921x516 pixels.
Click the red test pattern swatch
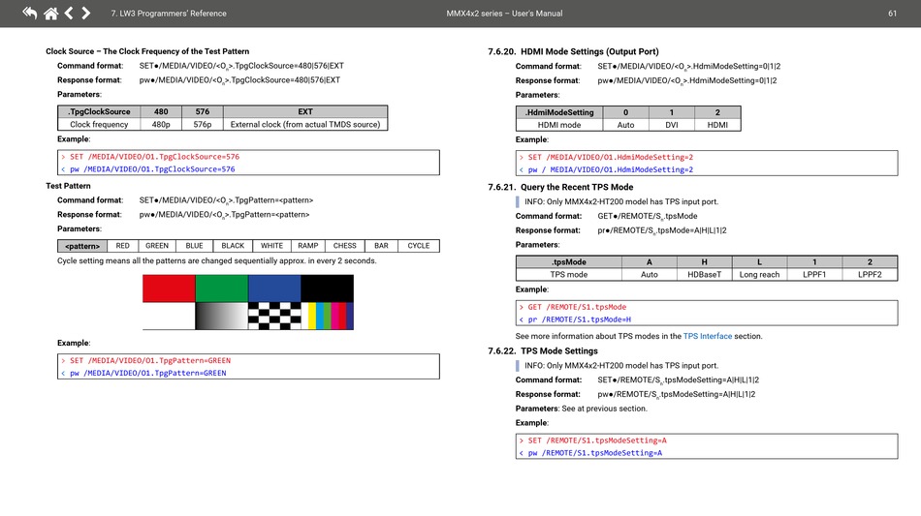tap(169, 288)
